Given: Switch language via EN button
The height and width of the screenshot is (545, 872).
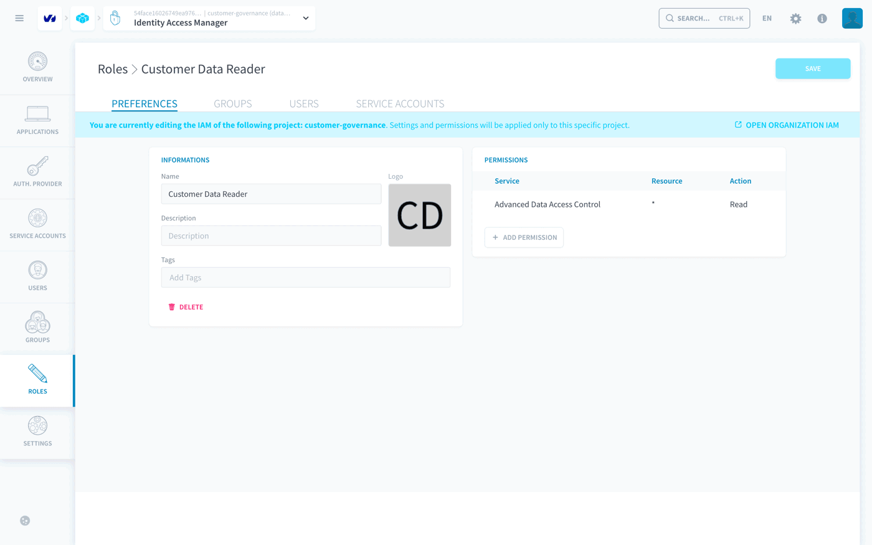Looking at the screenshot, I should [x=767, y=18].
